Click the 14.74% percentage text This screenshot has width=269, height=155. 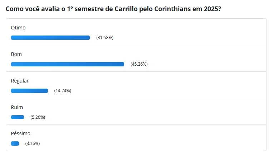pyautogui.click(x=63, y=91)
